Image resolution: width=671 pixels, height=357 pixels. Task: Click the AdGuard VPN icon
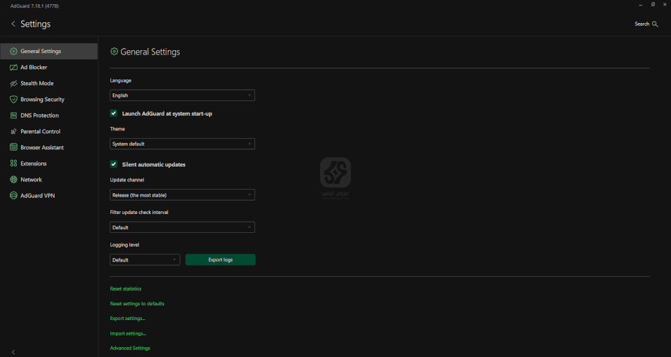click(13, 195)
